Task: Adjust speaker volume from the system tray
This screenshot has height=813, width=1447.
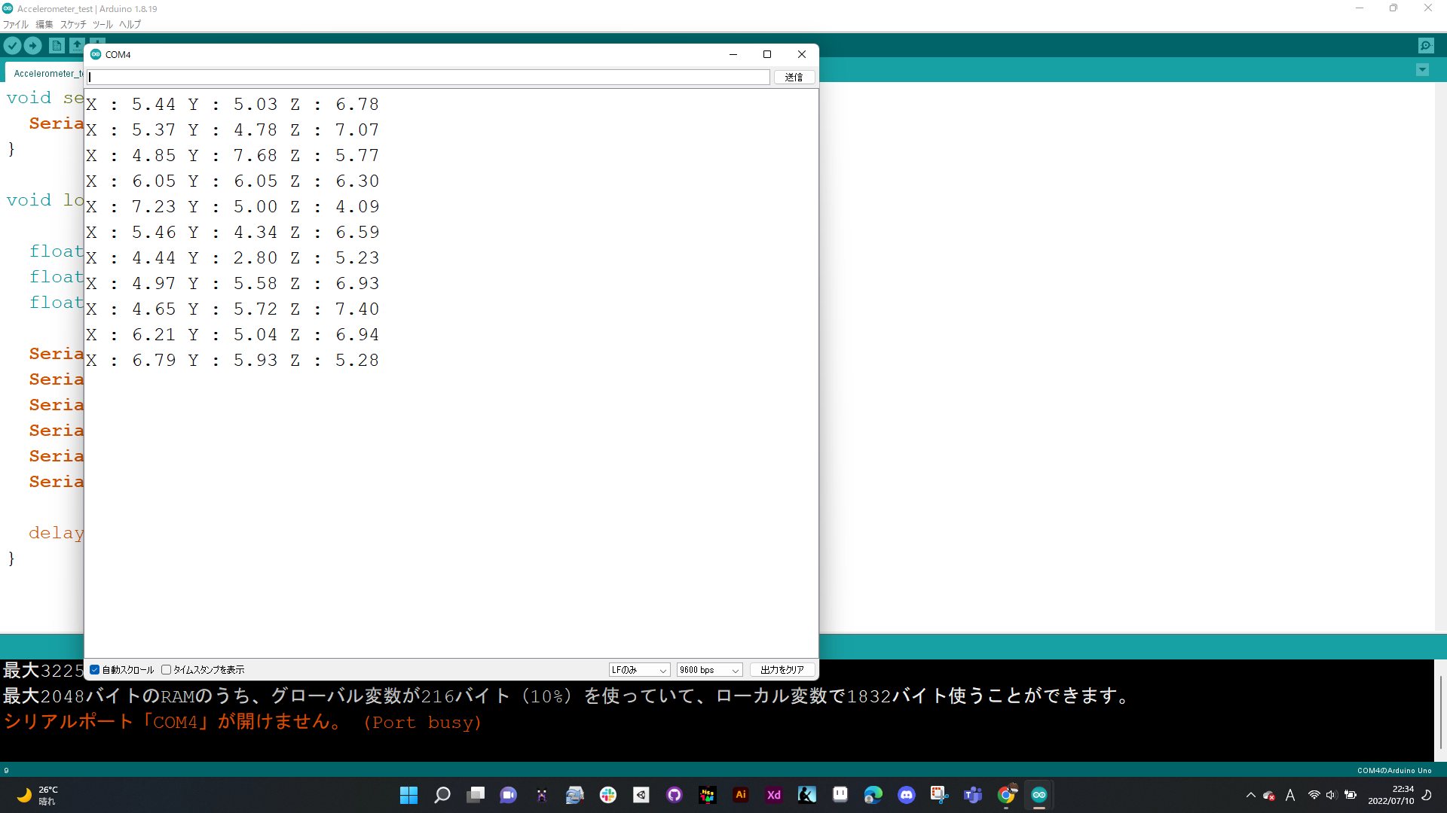Action: point(1331,795)
